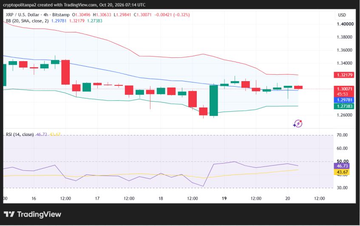Click the low value L1.29841 in header
Viewport: 360px width, 226px height.
coord(122,15)
